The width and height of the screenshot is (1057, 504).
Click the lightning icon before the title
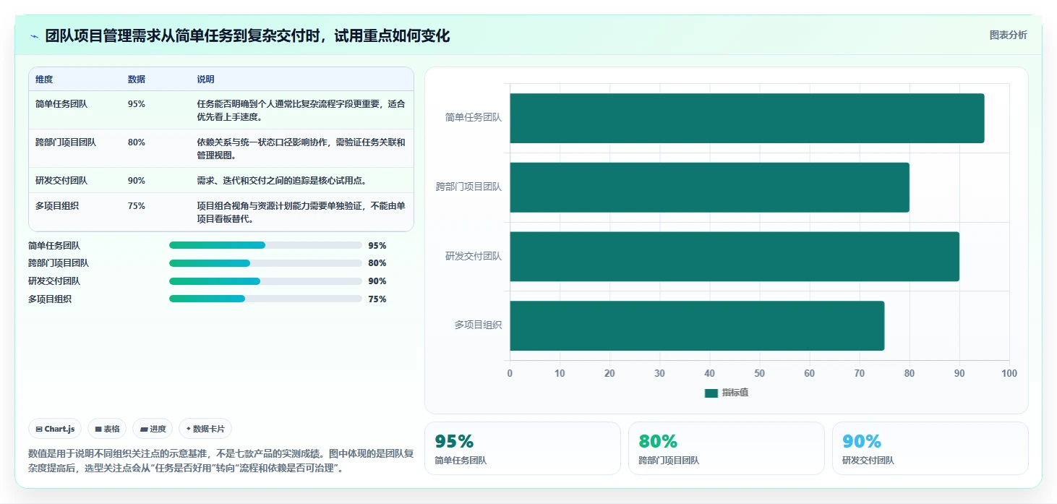tap(34, 36)
